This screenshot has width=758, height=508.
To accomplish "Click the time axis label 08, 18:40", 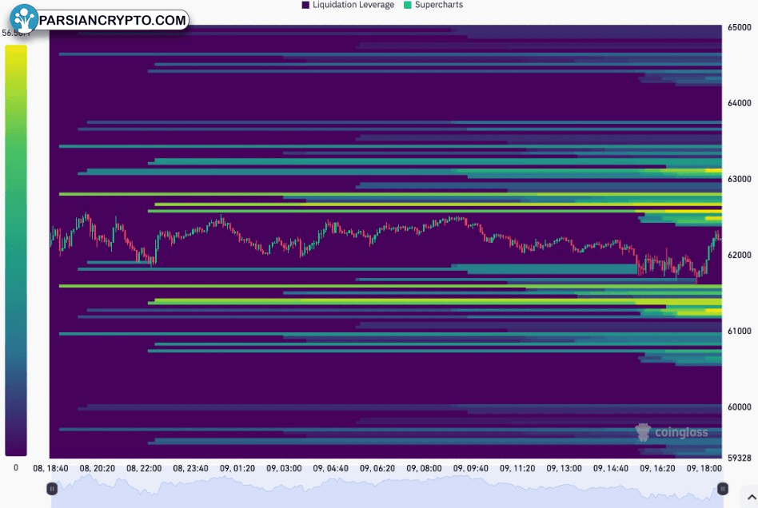I will (x=50, y=468).
